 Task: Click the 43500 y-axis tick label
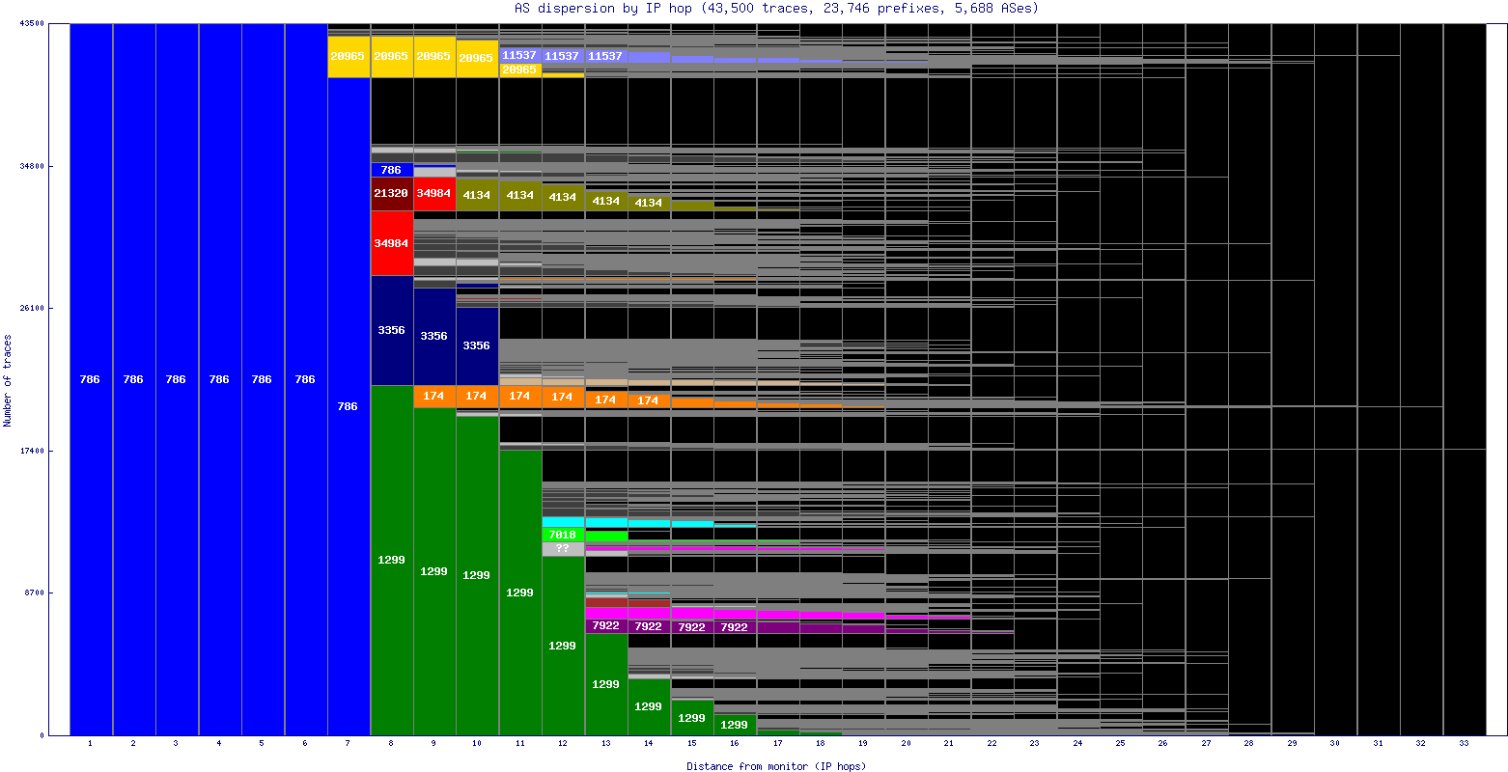click(31, 24)
